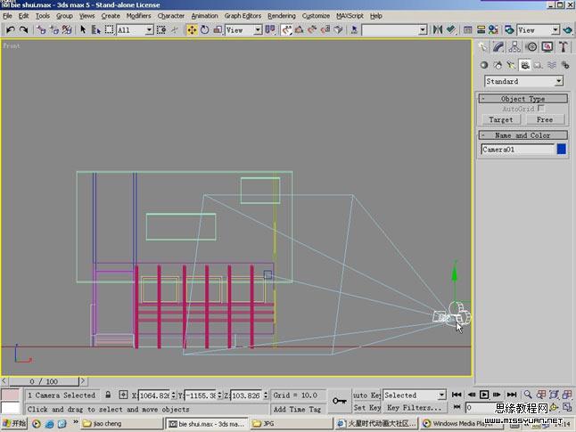
Task: Activate the Bind to Space Warp tool
Action: 67,29
